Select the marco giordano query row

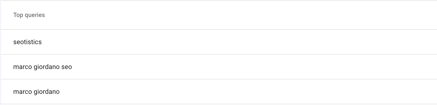219,92
